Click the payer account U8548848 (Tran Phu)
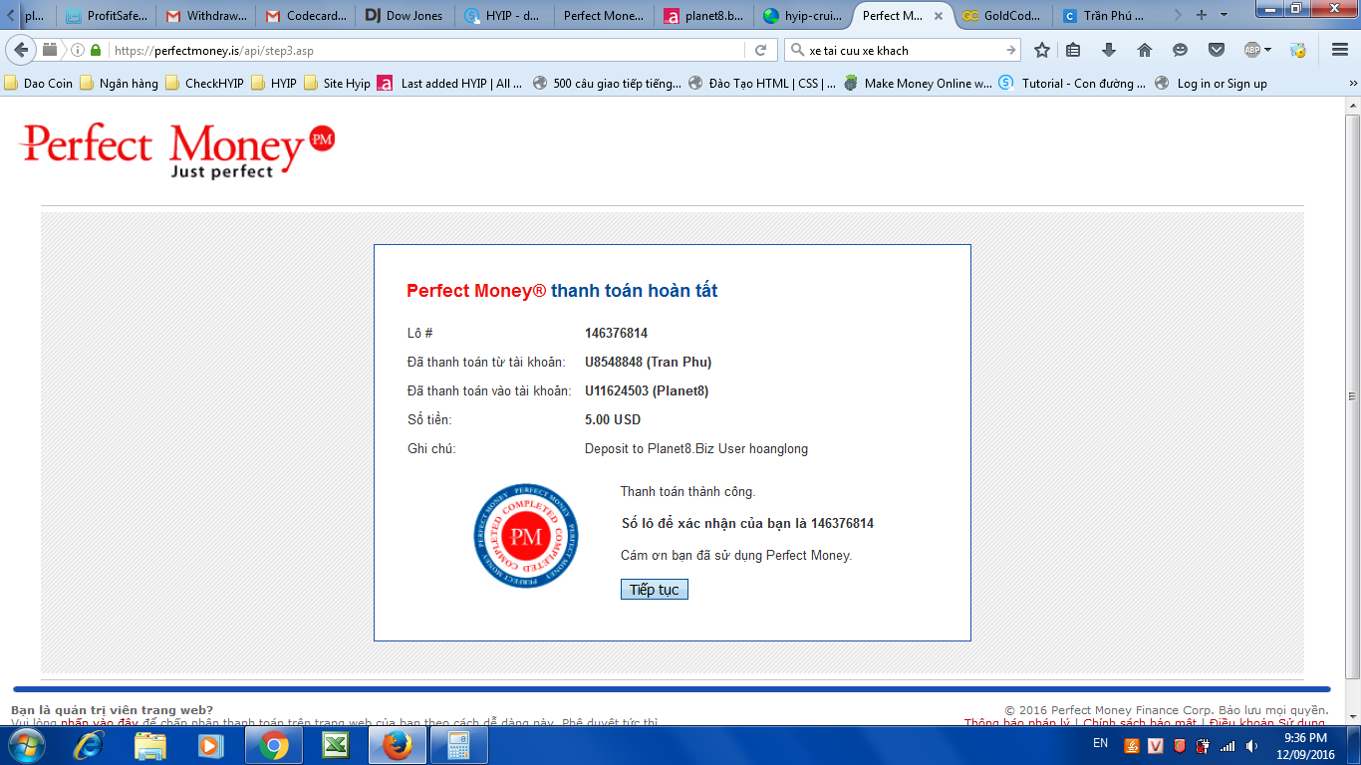 coord(648,362)
